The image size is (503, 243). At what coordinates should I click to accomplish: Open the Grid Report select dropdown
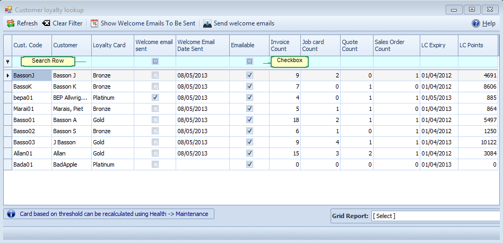click(437, 216)
